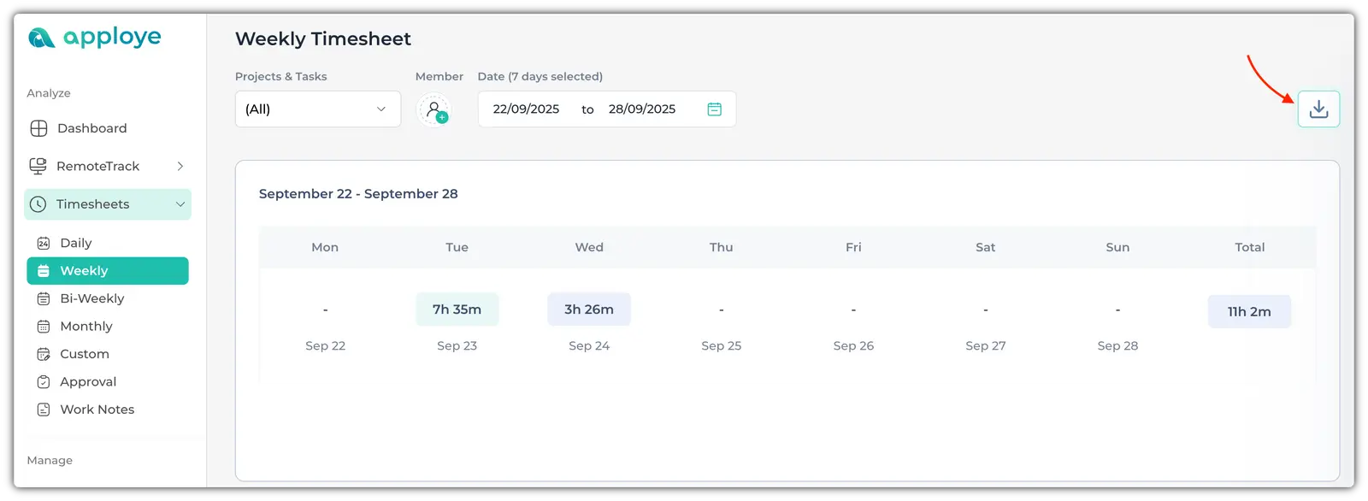Click the start date 22/09/2025 field
The height and width of the screenshot is (501, 1368).
point(526,109)
